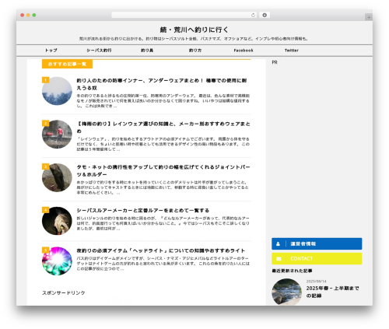Click the site description tagline under the title
389x329 pixels.
coord(194,39)
